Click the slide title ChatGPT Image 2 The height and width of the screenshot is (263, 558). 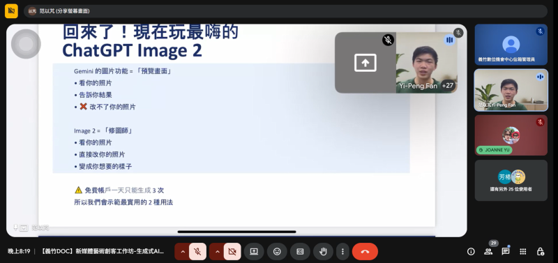[x=132, y=50]
